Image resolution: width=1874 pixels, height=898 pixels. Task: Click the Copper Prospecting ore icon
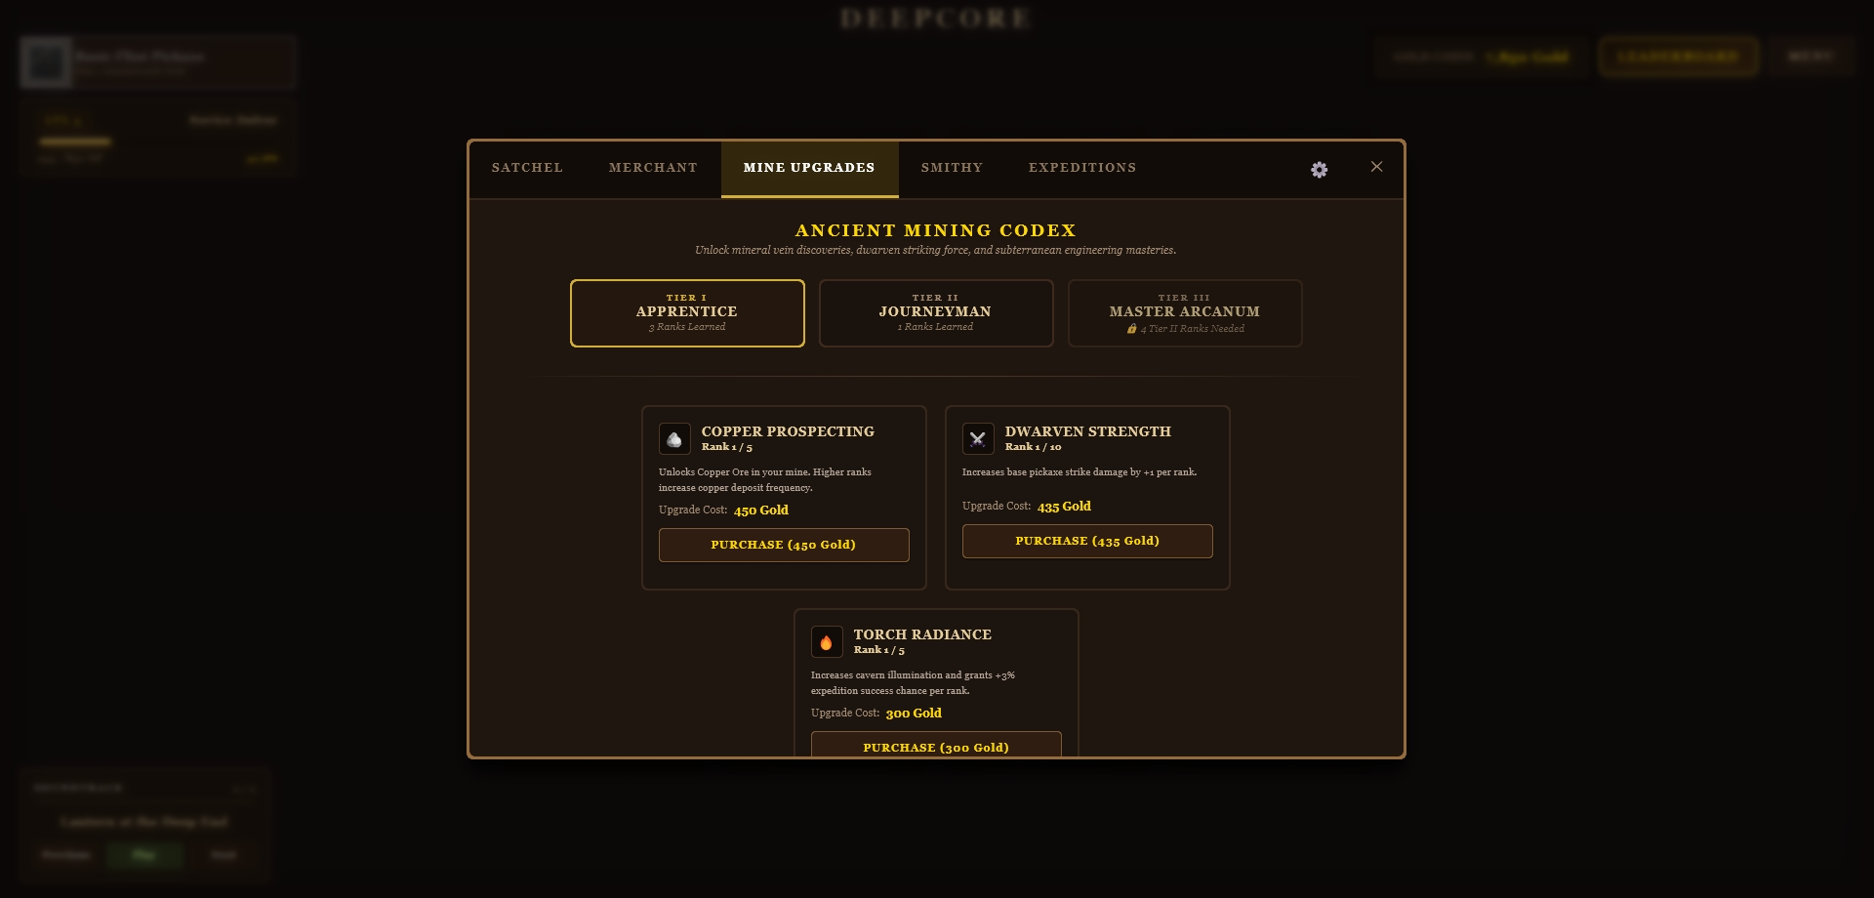coord(674,439)
